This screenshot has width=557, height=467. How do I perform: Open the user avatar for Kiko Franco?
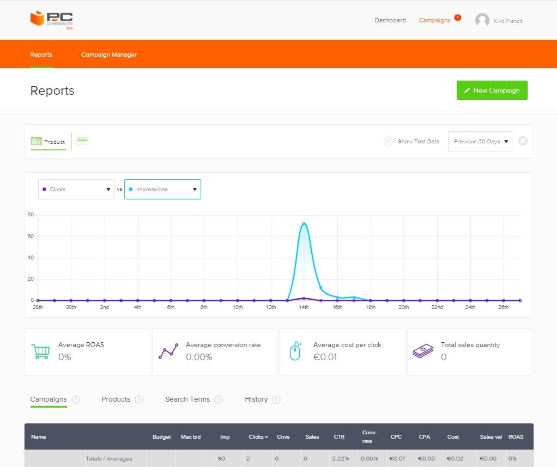click(x=482, y=21)
